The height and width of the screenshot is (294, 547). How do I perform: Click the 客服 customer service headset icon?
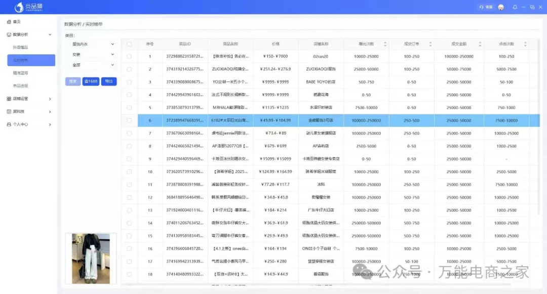482,7
